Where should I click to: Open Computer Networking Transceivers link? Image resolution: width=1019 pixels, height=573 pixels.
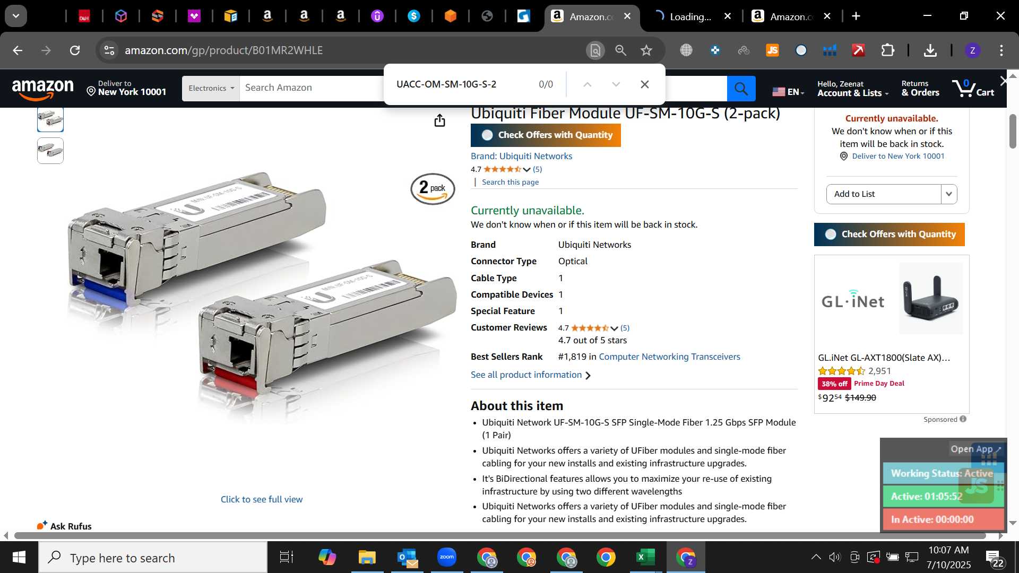coord(669,357)
